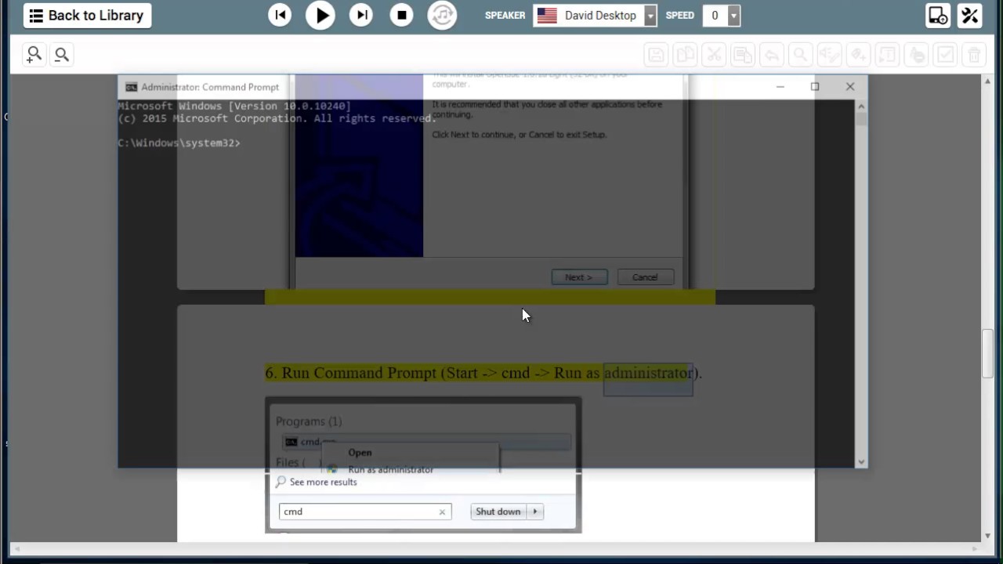
Task: Expand the Shut down arrow options
Action: (x=534, y=512)
